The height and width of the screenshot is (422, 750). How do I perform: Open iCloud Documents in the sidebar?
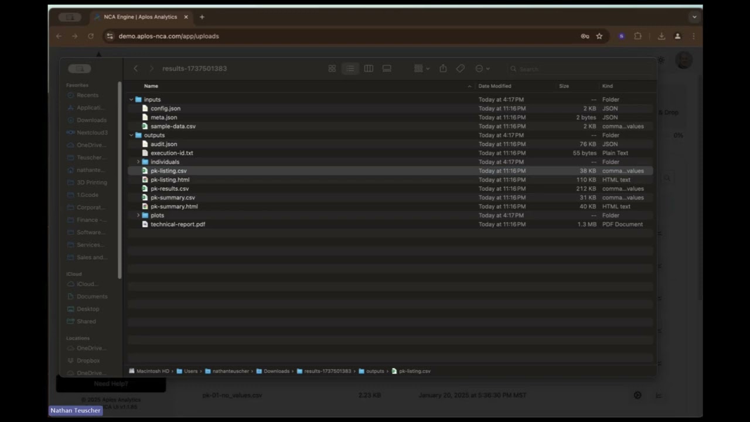(x=92, y=297)
